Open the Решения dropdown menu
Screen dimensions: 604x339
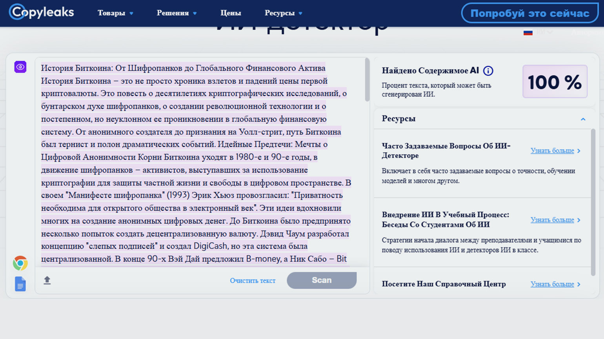176,13
